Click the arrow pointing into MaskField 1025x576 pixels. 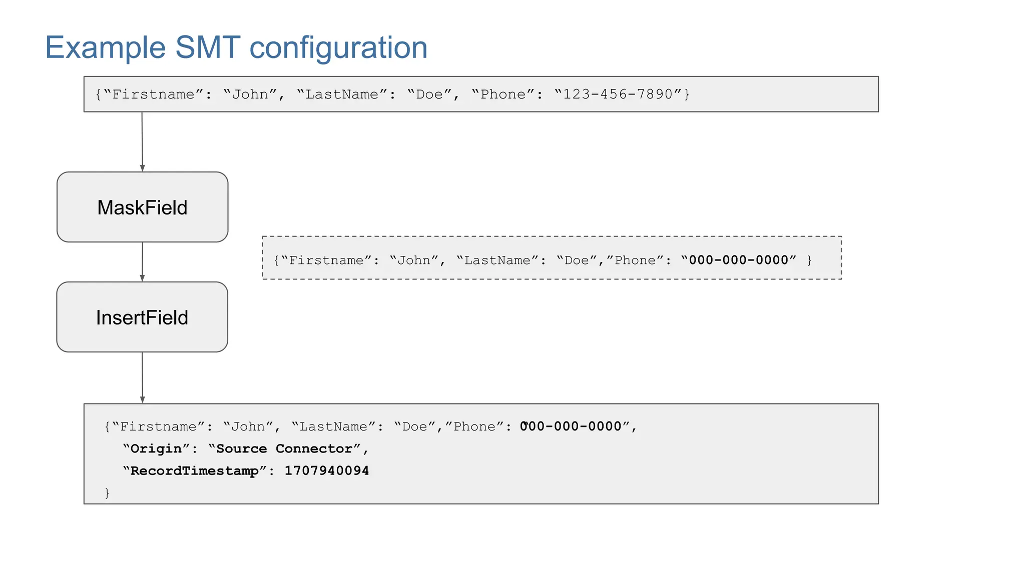pos(142,142)
